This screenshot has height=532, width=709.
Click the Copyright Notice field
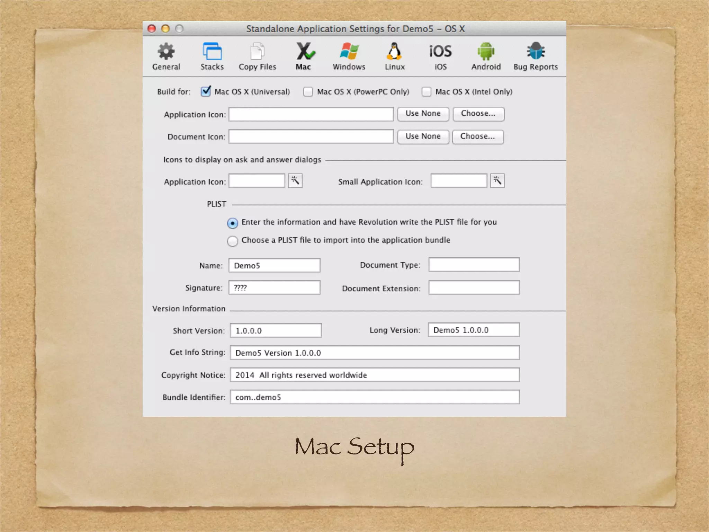(x=375, y=375)
